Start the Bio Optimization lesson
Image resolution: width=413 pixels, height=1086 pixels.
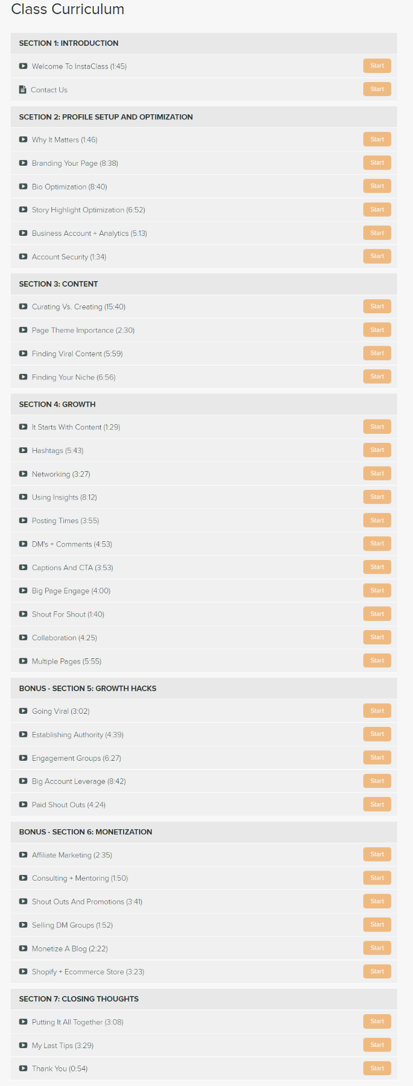[377, 186]
